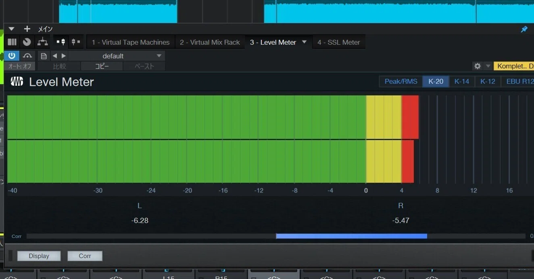Switch to the 4 - SSL Meter tab
534x279 pixels.
tap(338, 42)
